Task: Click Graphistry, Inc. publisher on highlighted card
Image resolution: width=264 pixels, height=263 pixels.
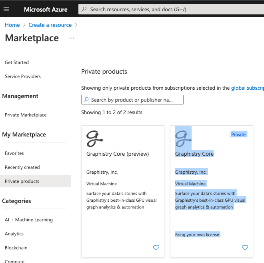Action: (191, 172)
